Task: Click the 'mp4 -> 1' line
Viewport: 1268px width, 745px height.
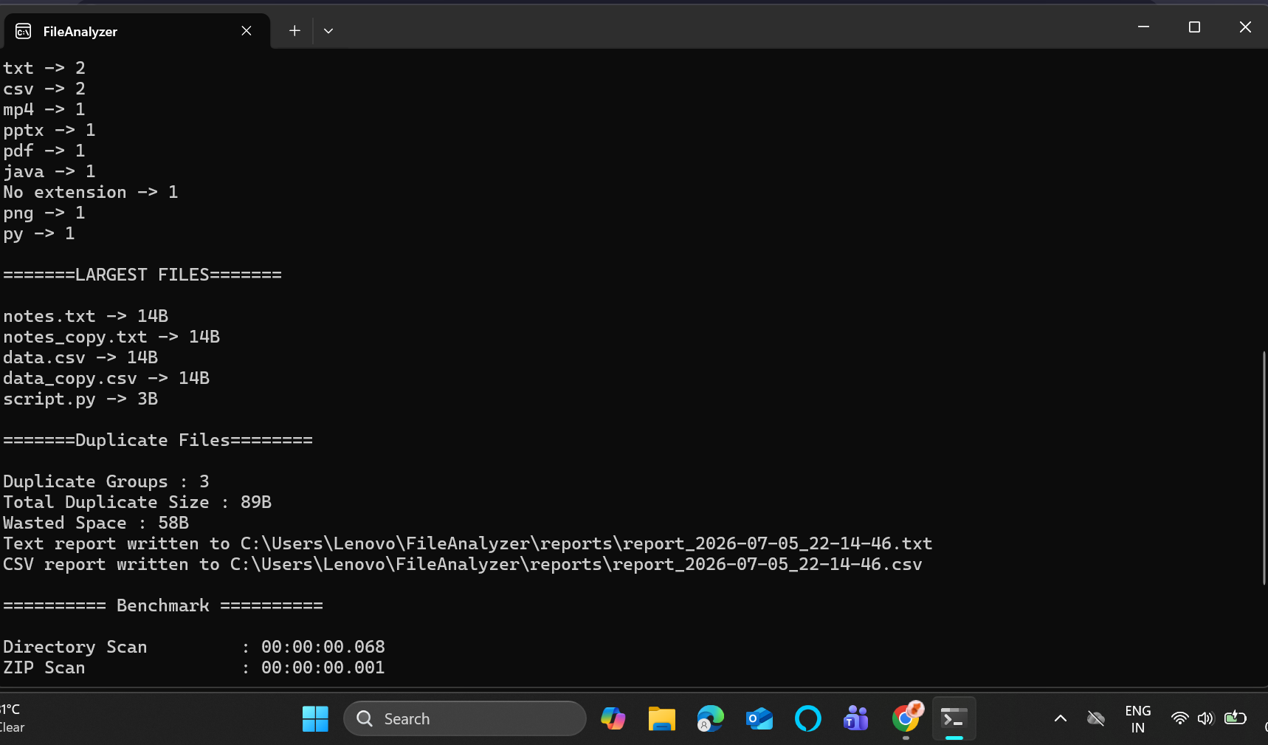Action: click(x=44, y=109)
